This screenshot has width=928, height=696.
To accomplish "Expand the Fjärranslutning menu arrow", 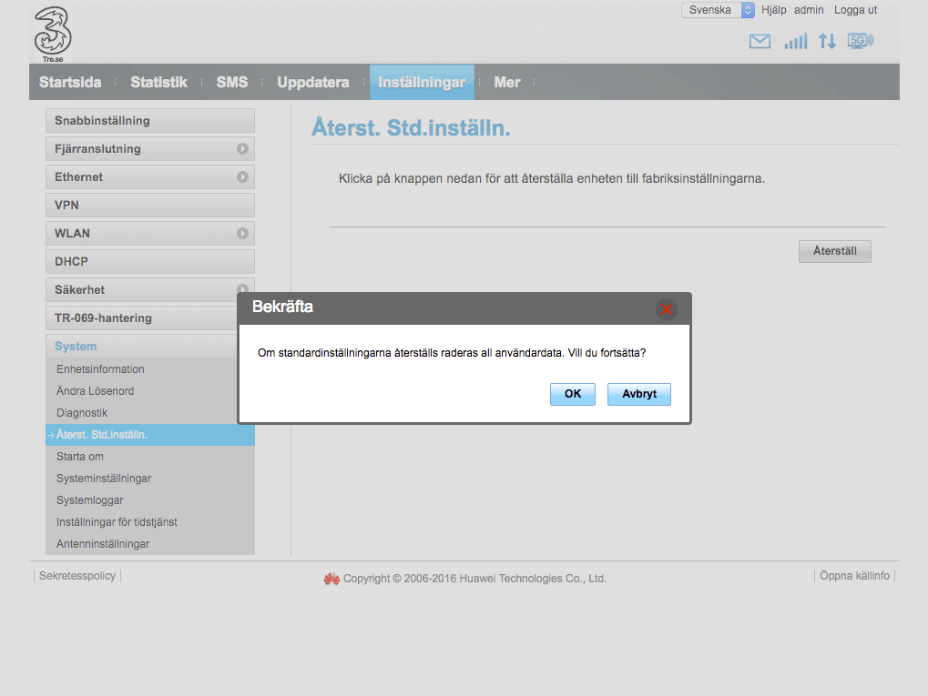I will (242, 148).
